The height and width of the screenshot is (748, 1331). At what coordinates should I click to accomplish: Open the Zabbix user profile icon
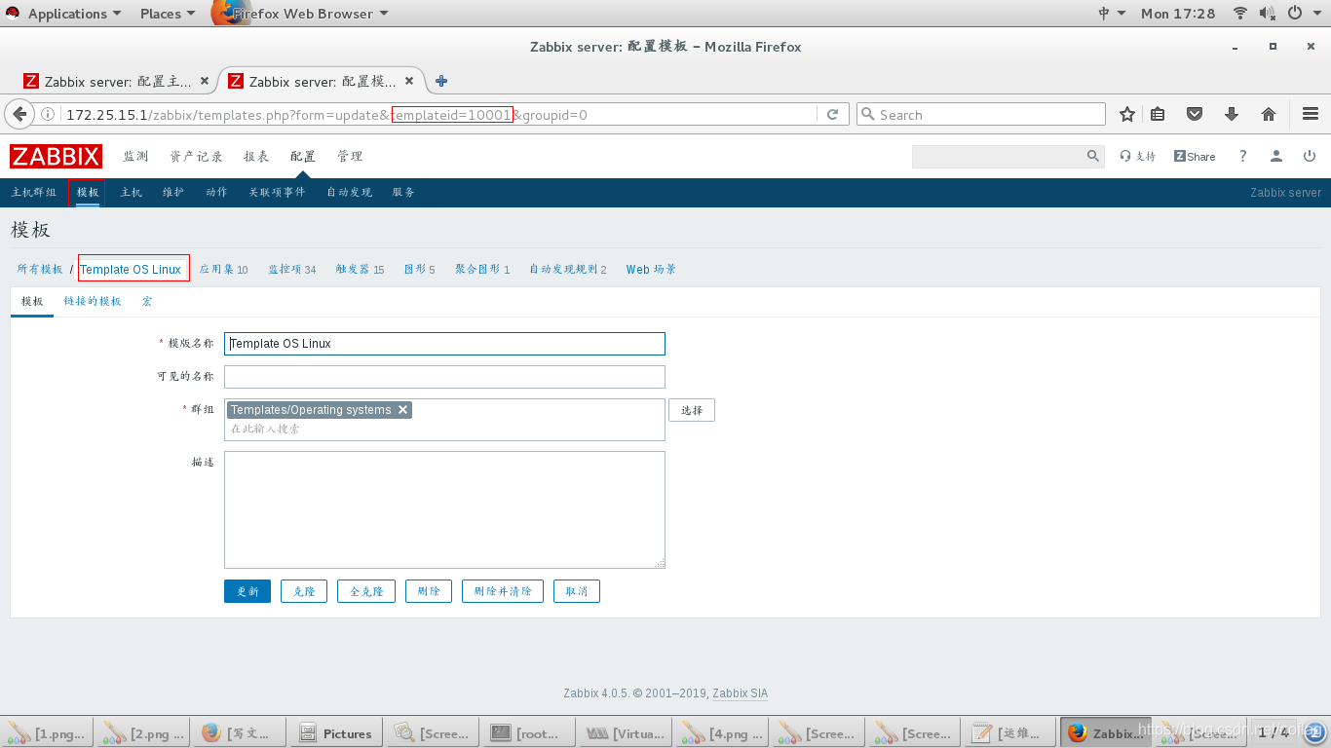pyautogui.click(x=1276, y=156)
